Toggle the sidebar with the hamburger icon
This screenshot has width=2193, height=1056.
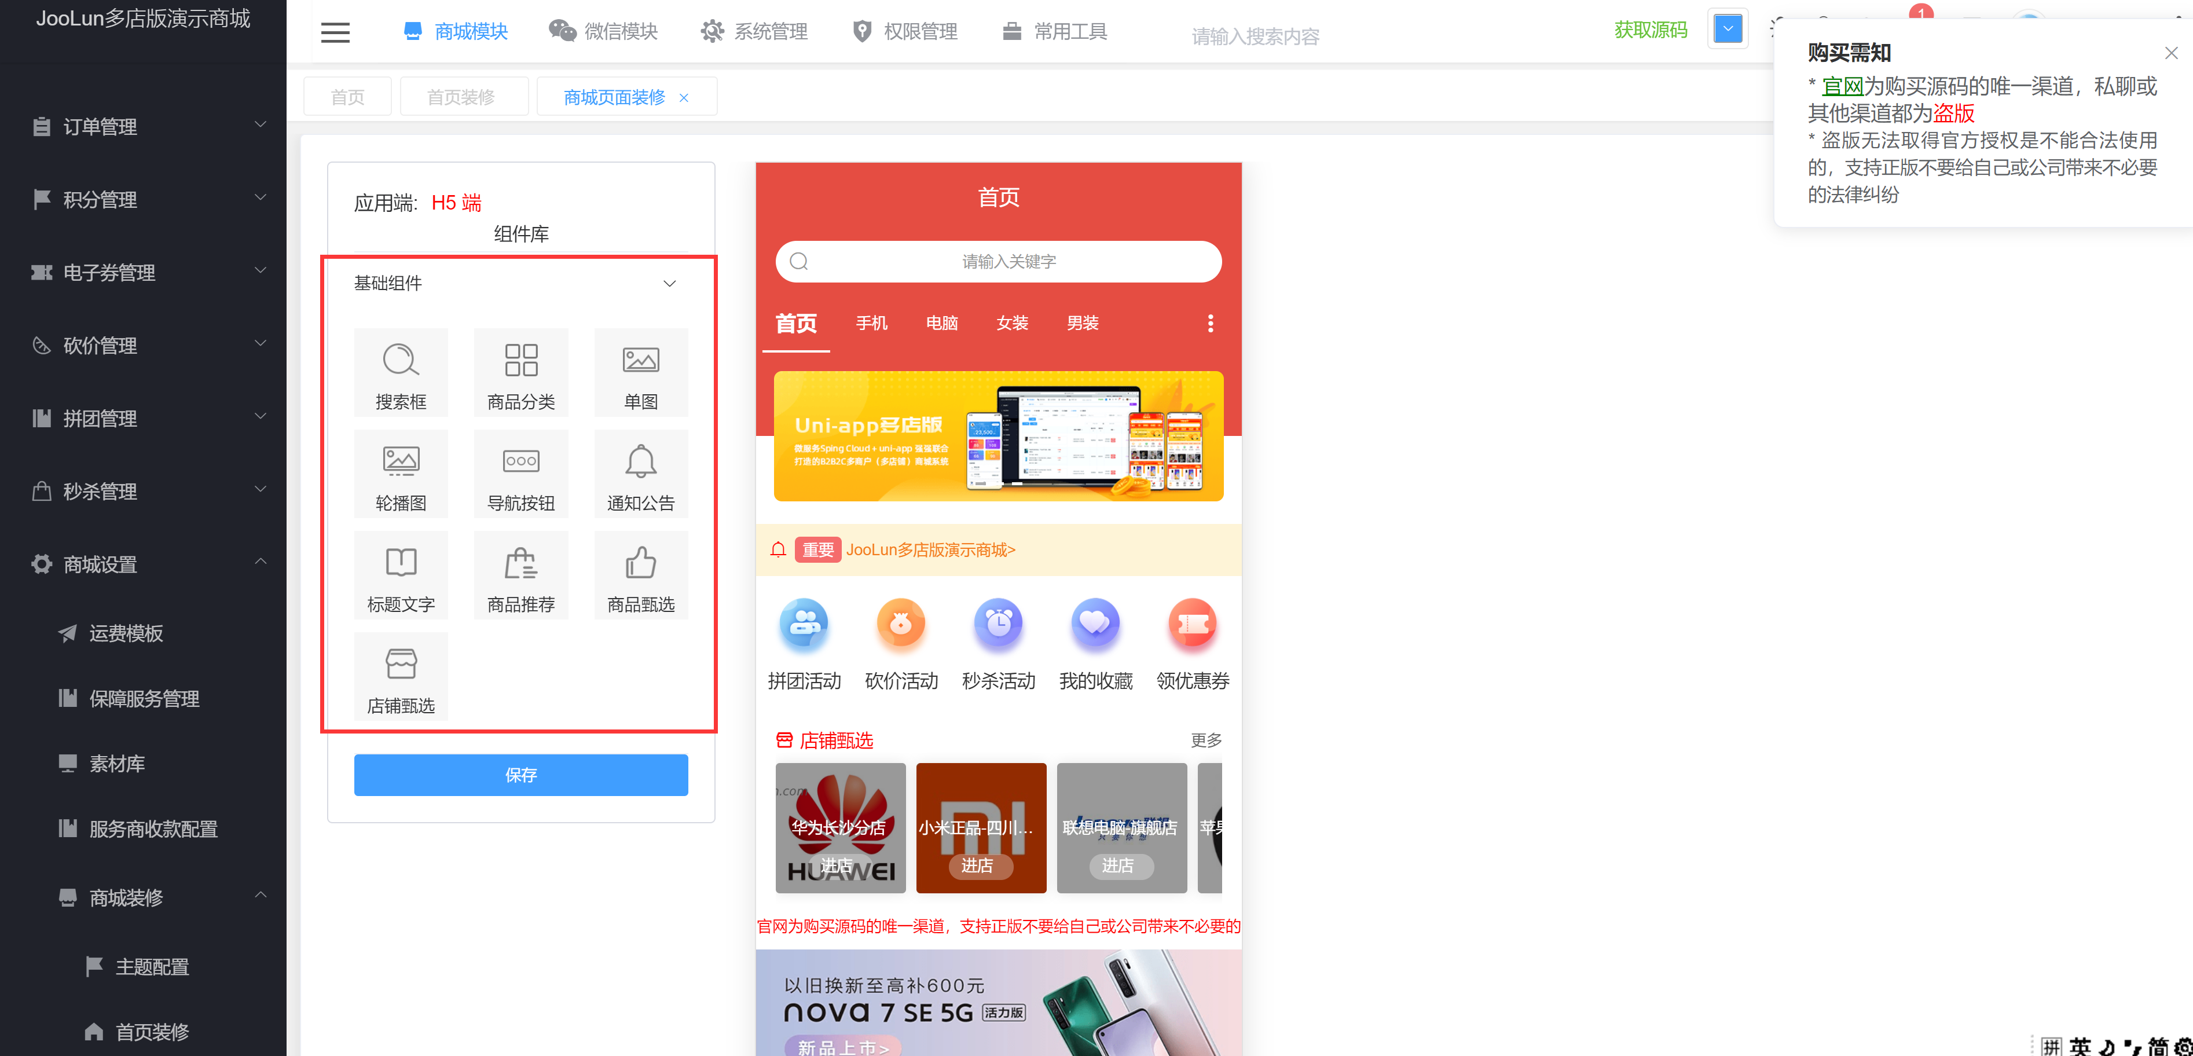335,31
